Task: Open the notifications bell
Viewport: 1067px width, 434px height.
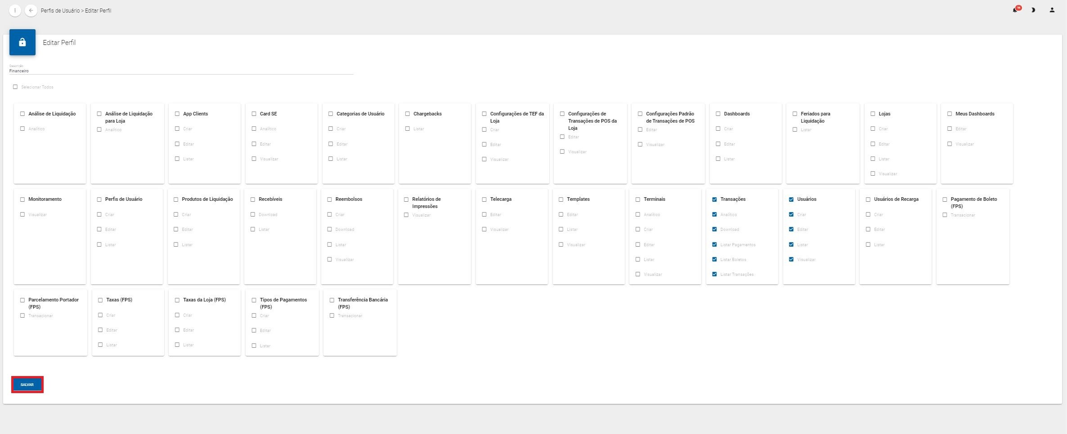Action: [x=1015, y=10]
